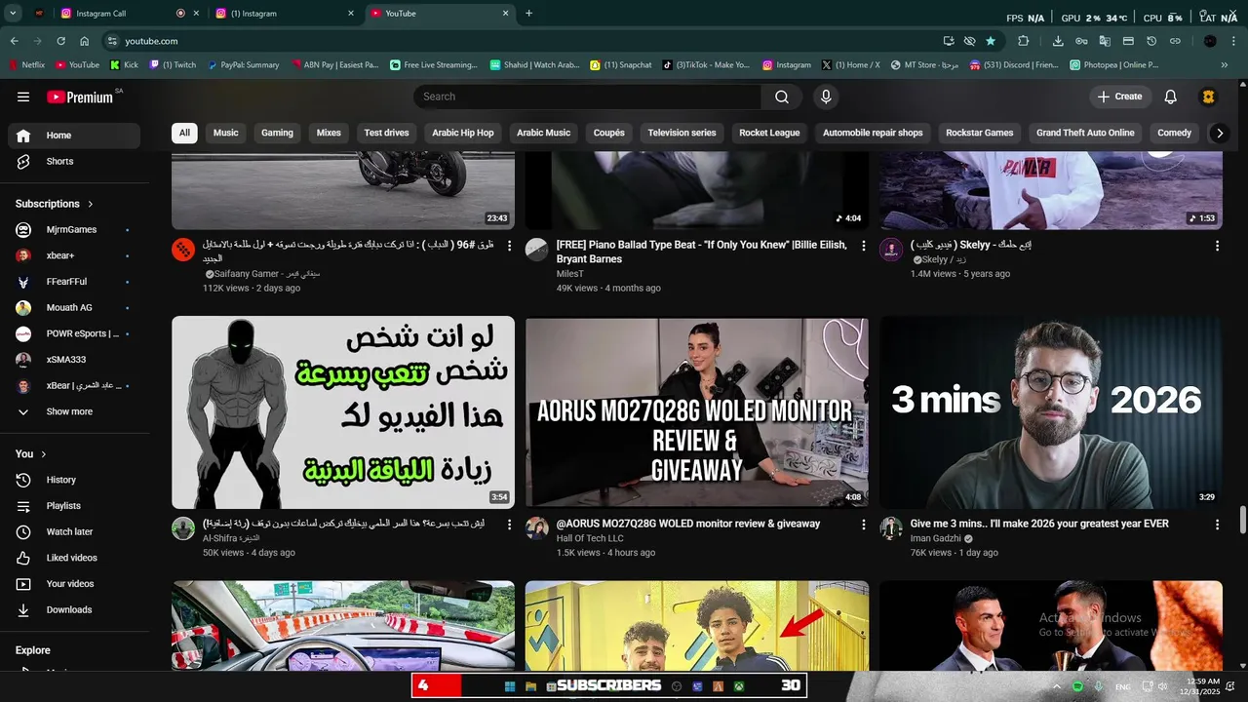This screenshot has height=702, width=1248.
Task: Open the green muscular figure Arabic thumbnail
Action: pyautogui.click(x=343, y=412)
